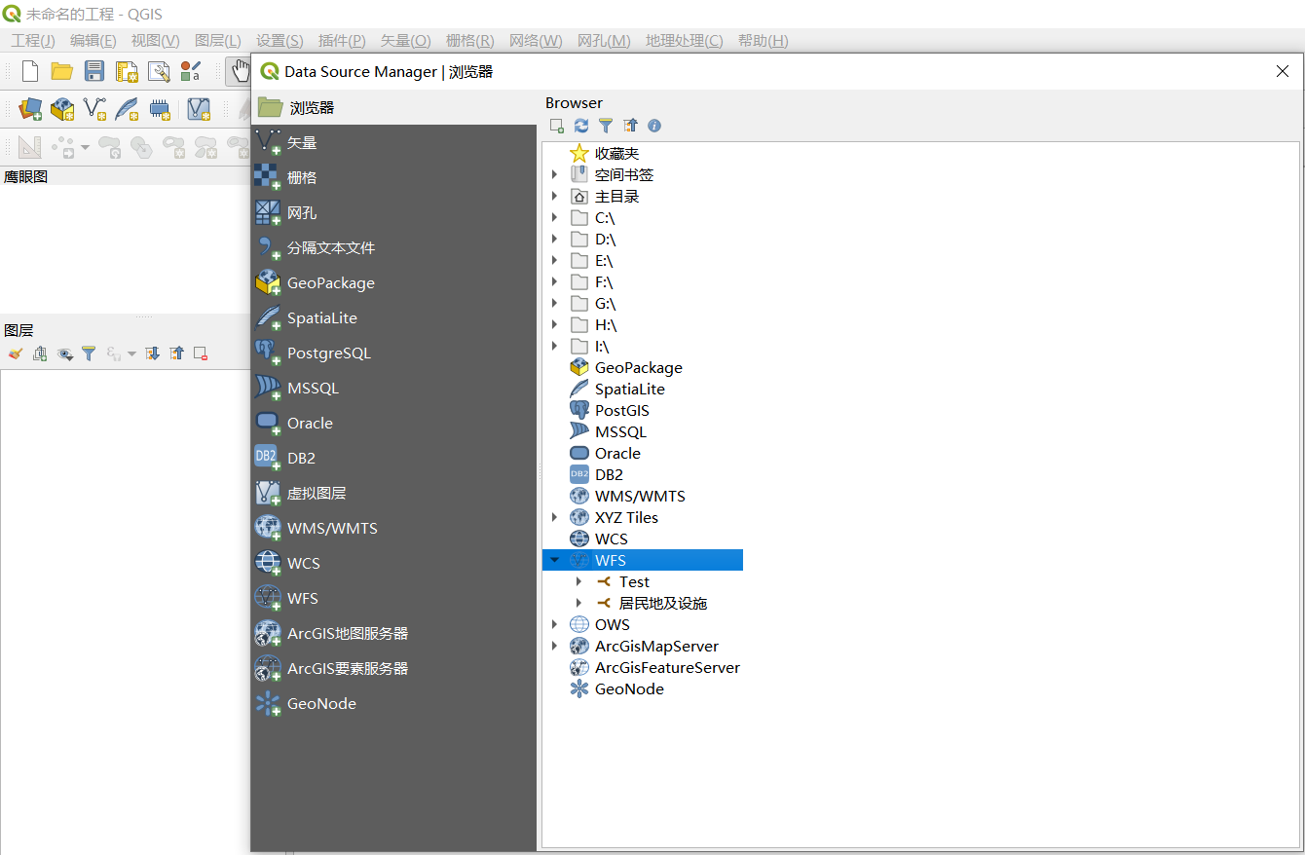Open the 地理处理(C) menu
This screenshot has width=1305, height=855.
(685, 40)
